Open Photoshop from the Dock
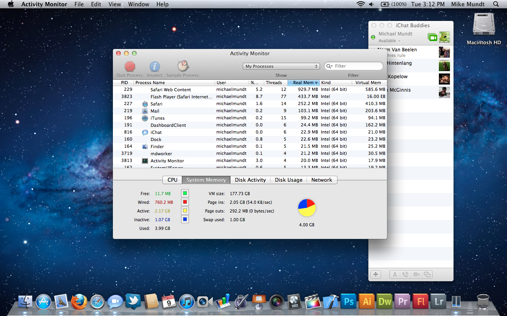This screenshot has width=507, height=316. (x=349, y=302)
